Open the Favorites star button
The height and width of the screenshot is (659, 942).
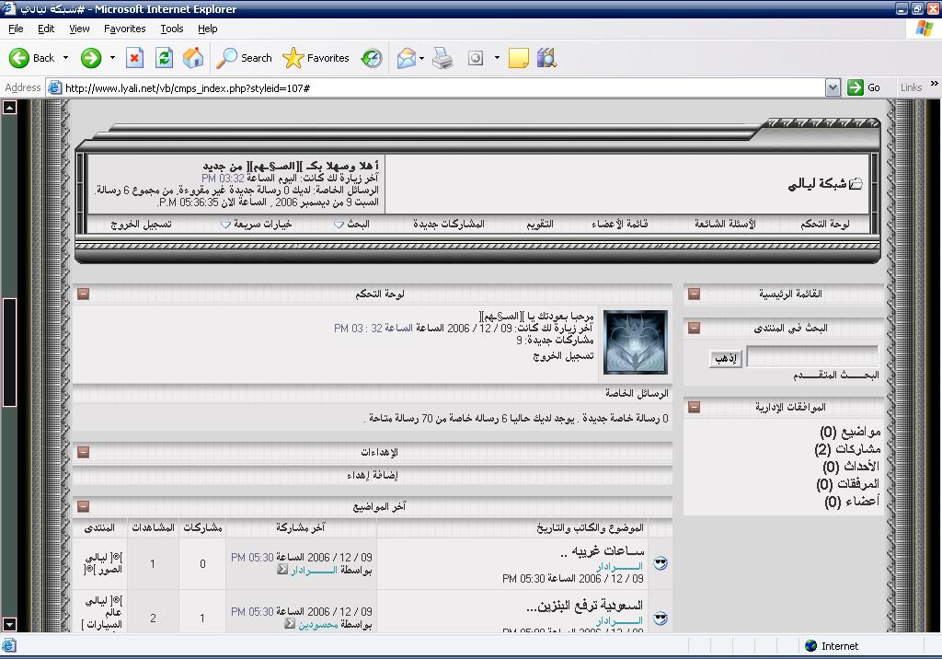[x=316, y=58]
